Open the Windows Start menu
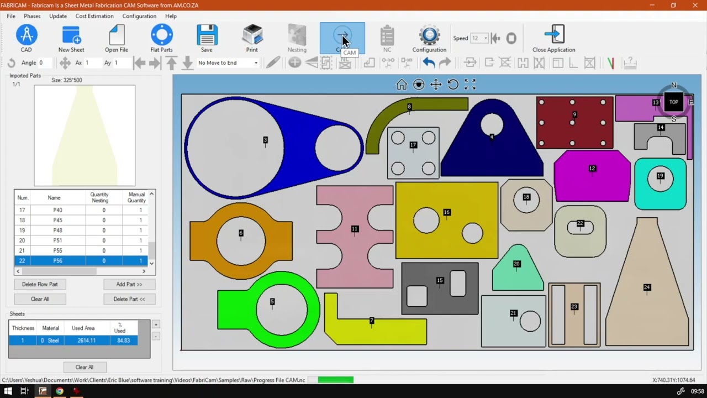 click(x=8, y=391)
